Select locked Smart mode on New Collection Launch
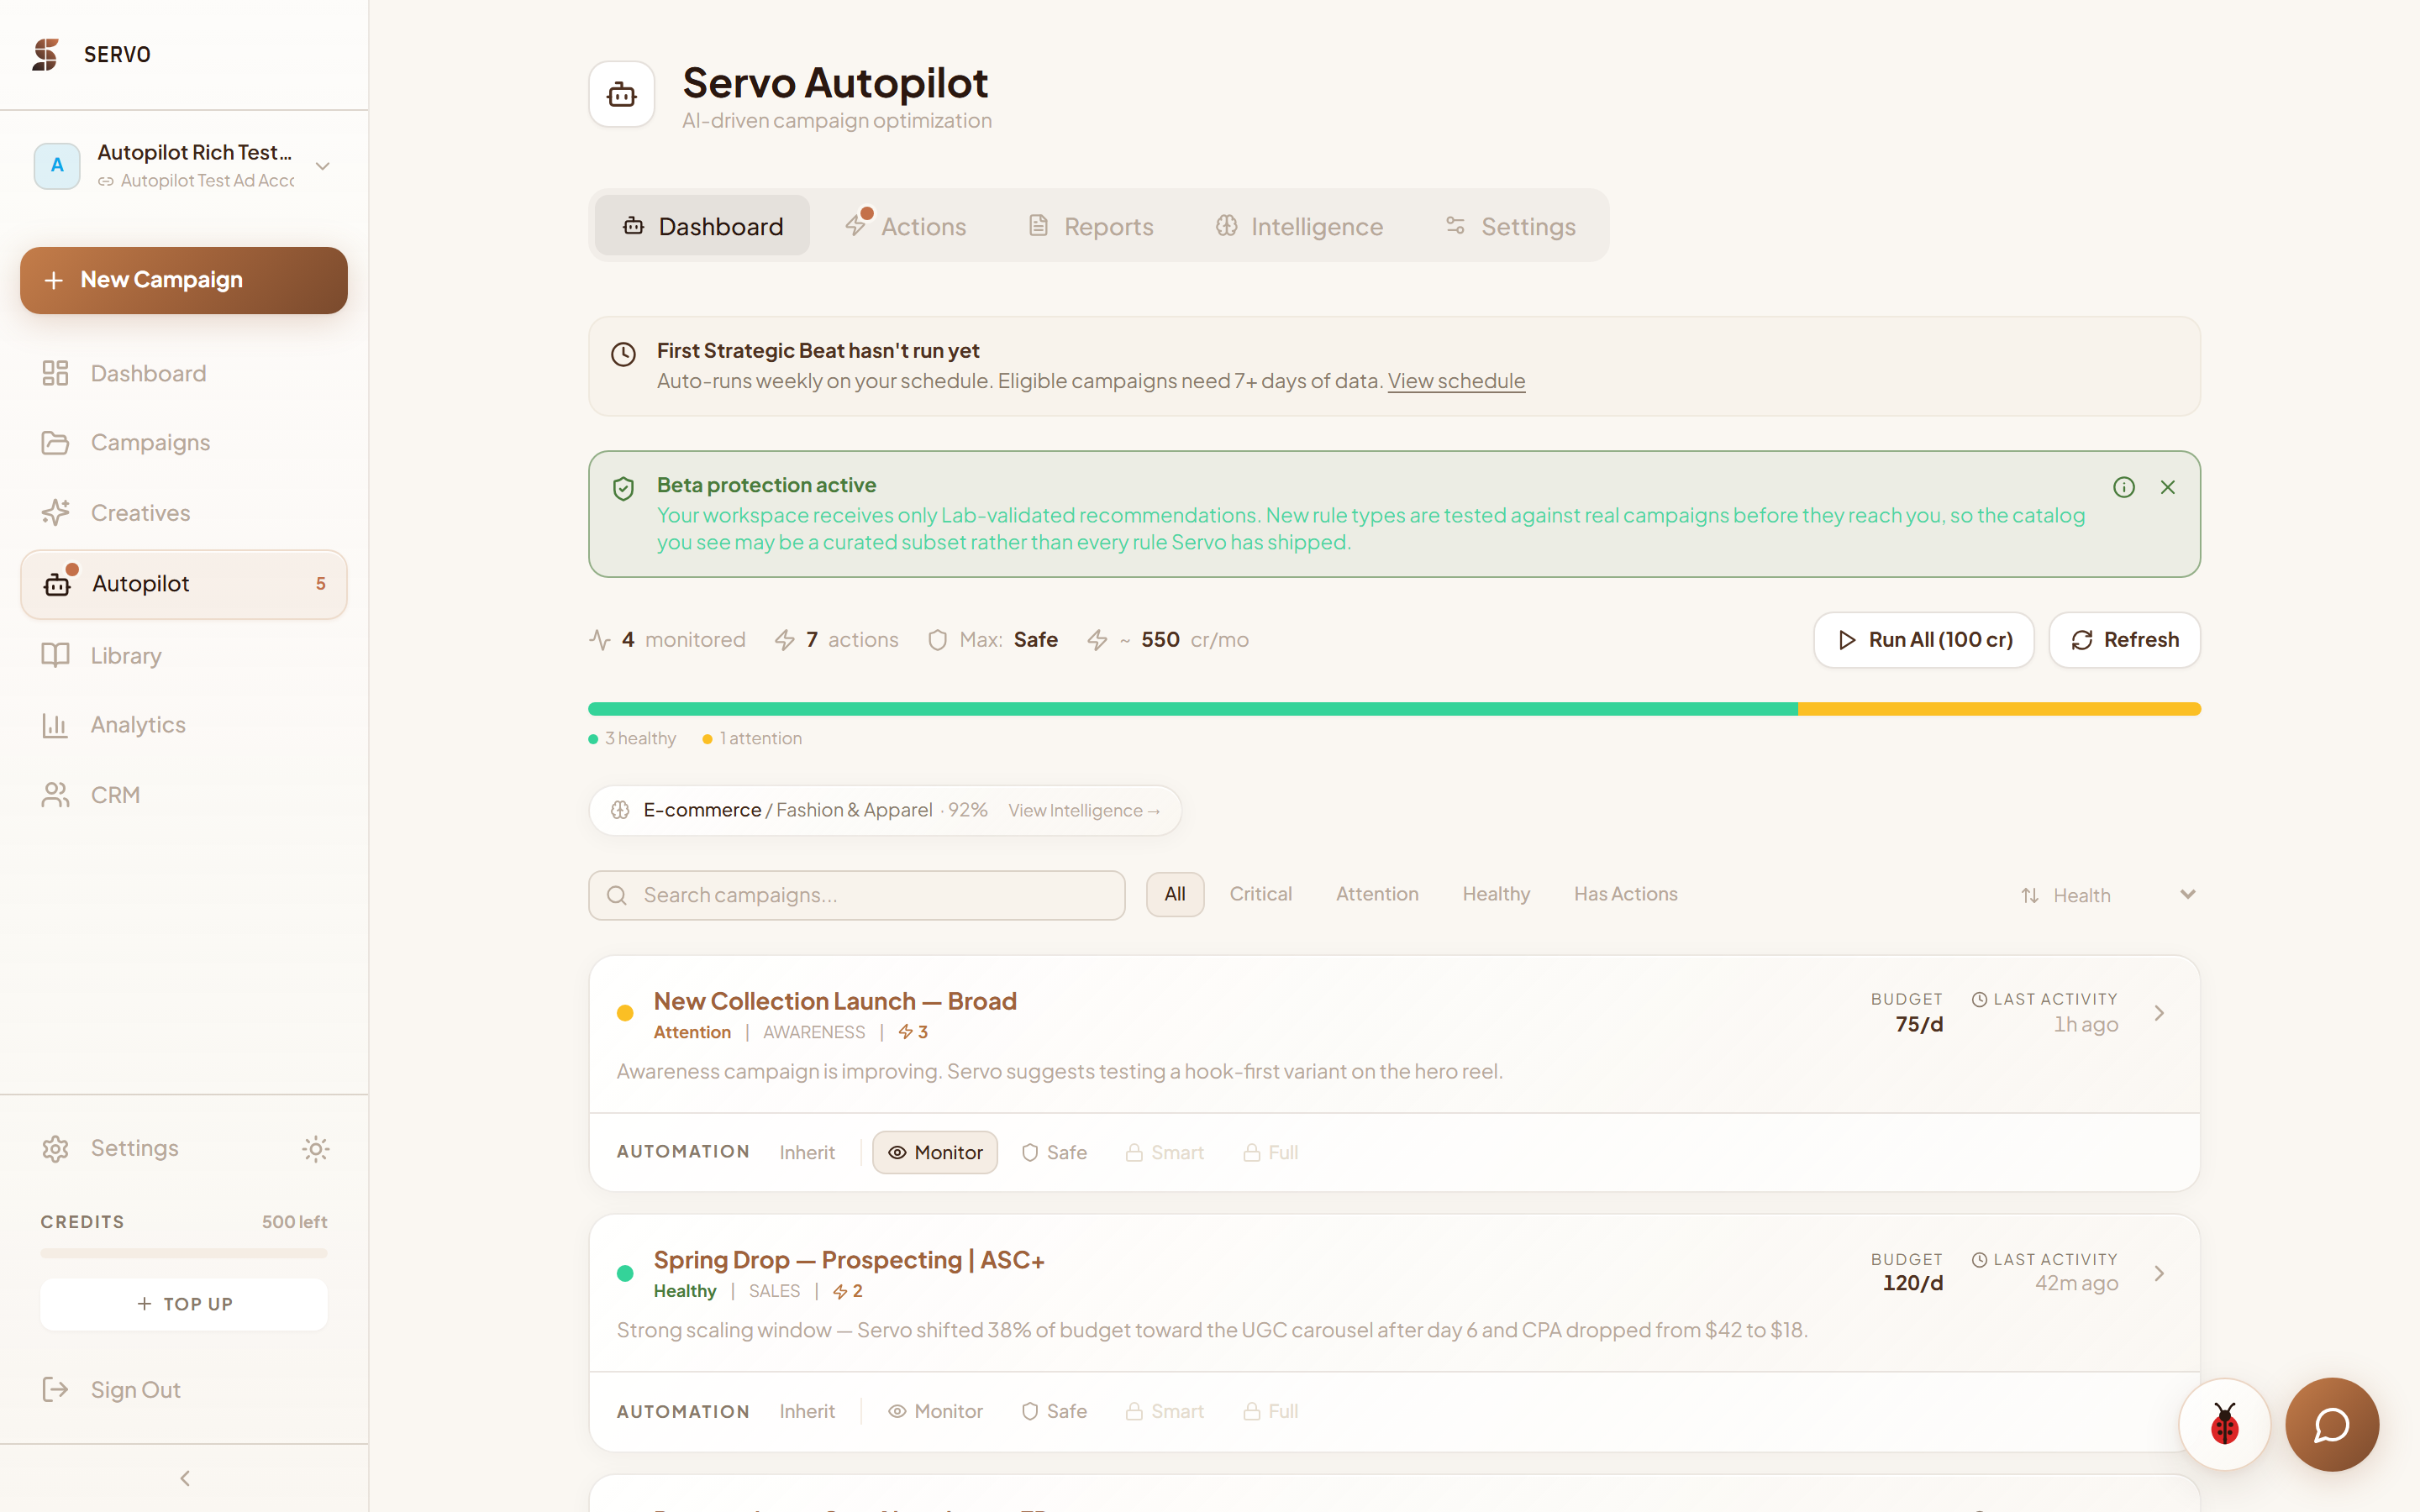Viewport: 2420px width, 1512px height. [x=1165, y=1152]
